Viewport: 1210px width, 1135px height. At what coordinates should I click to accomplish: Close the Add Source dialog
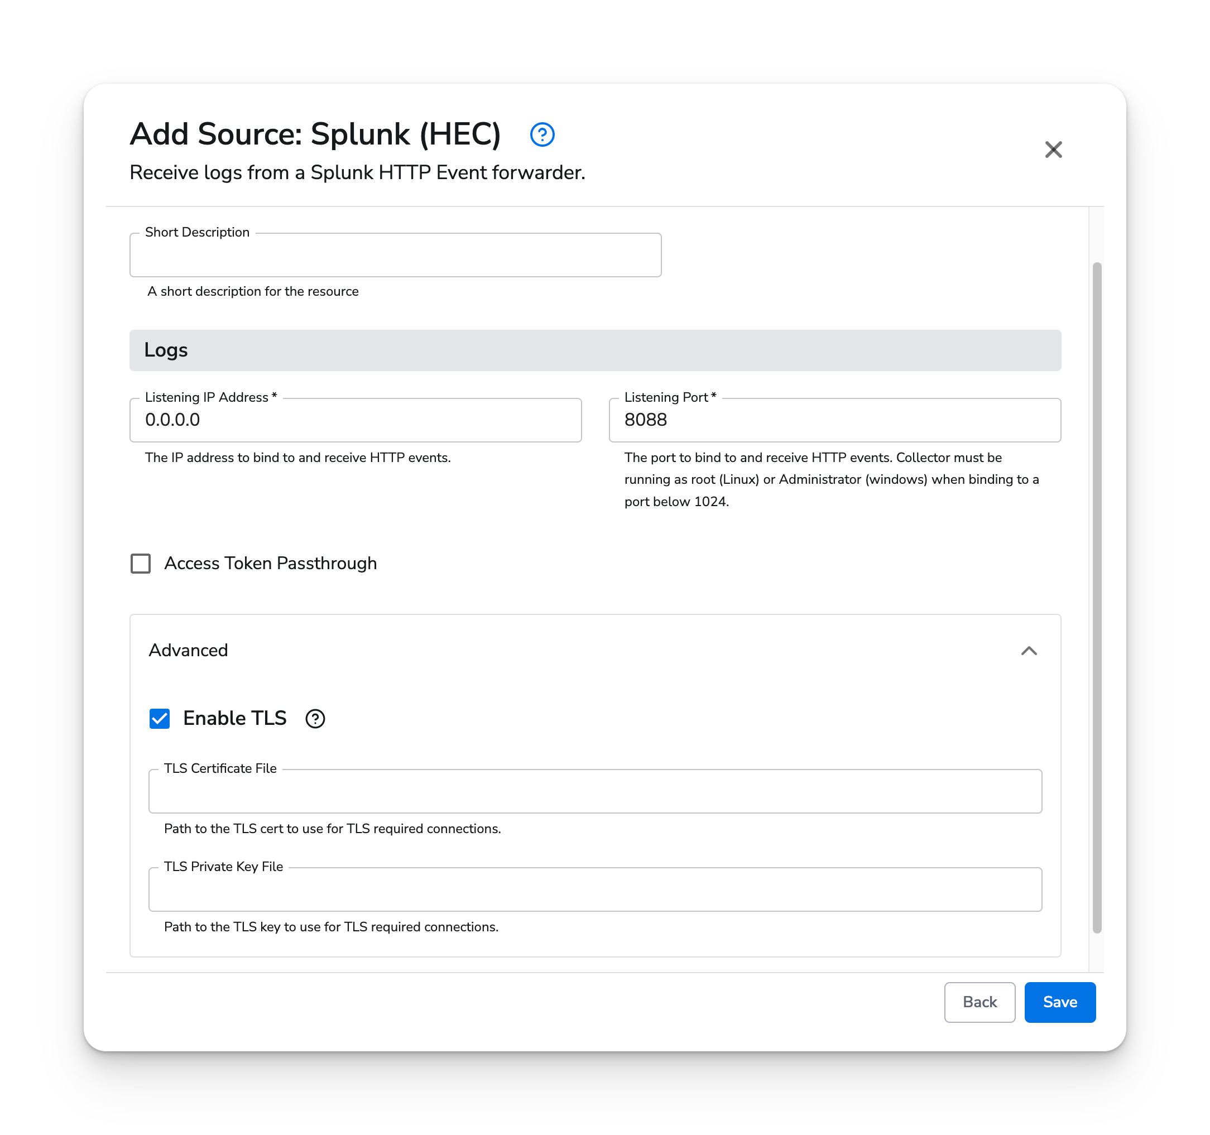pyautogui.click(x=1053, y=150)
